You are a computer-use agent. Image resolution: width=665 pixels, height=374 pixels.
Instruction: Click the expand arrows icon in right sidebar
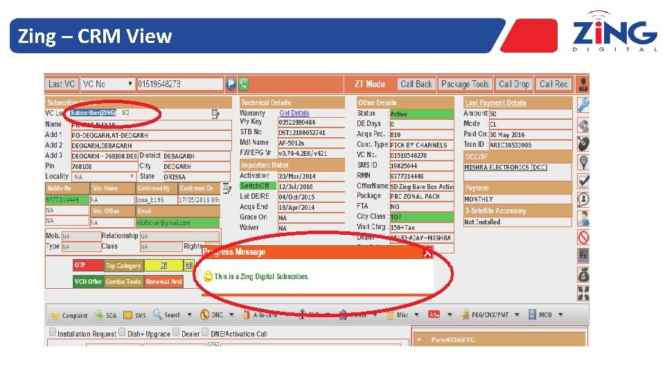pyautogui.click(x=583, y=293)
